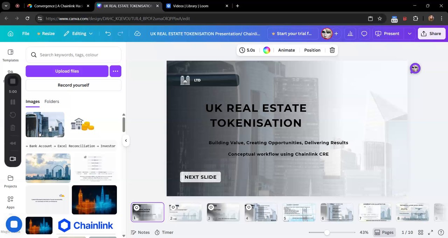Open grid view of pages
This screenshot has height=238, width=448.
[x=421, y=232]
